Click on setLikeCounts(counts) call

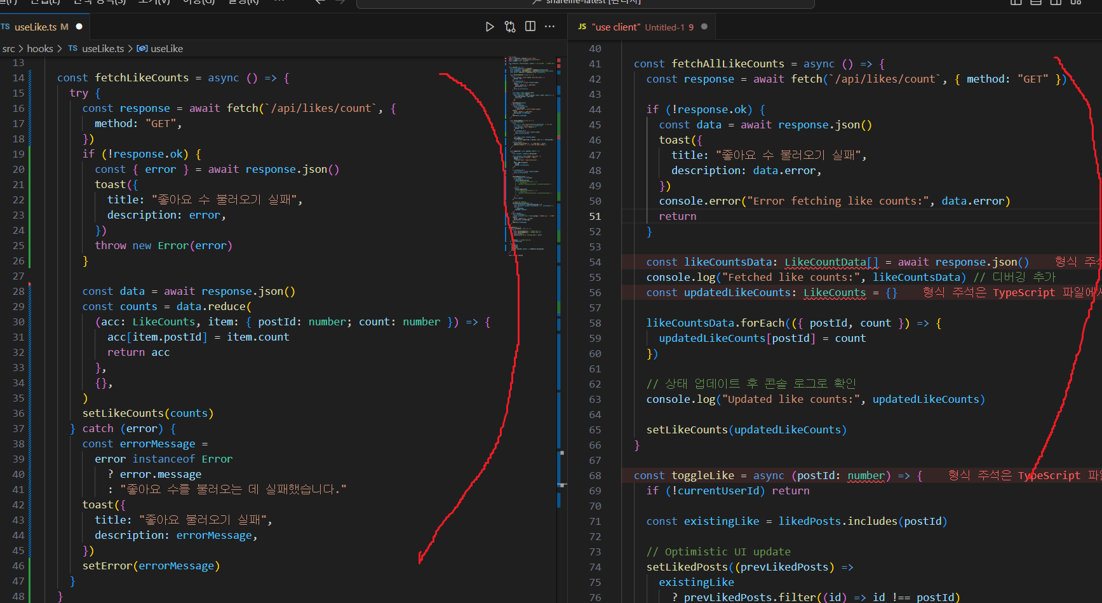coord(147,413)
